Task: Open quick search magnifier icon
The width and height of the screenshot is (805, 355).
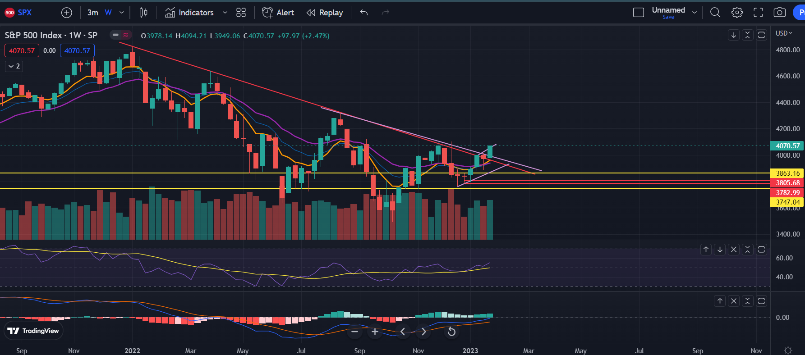Action: (x=715, y=13)
